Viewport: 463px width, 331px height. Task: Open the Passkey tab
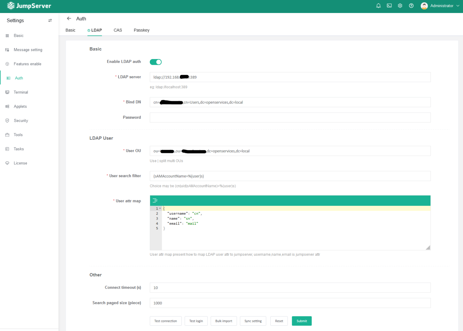point(142,30)
